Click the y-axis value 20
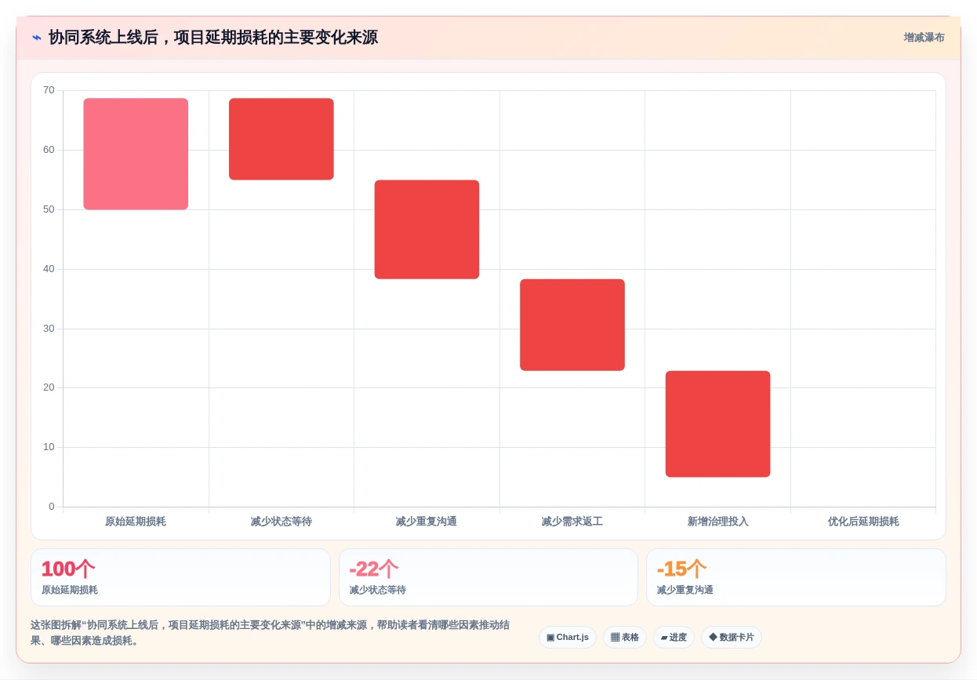The width and height of the screenshot is (977, 680). click(49, 387)
